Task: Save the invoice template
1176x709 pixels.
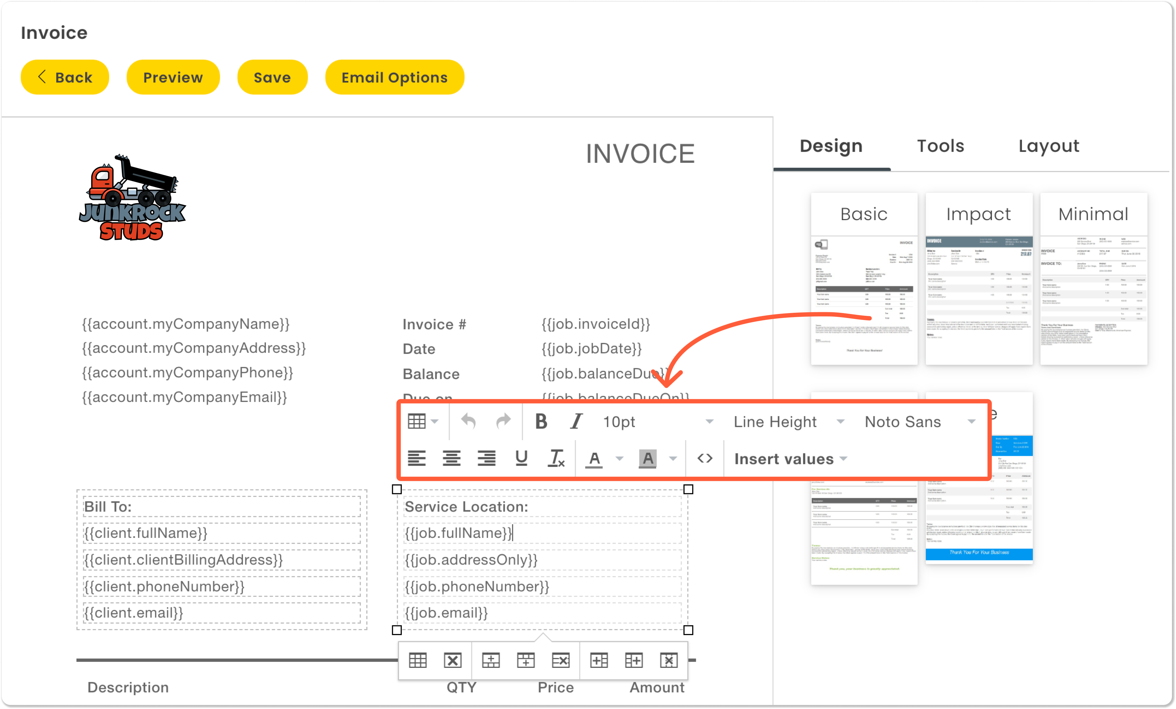Action: (272, 77)
